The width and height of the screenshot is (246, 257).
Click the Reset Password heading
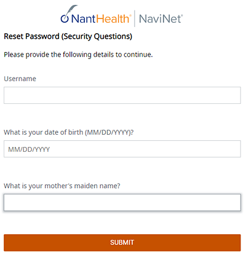click(68, 36)
